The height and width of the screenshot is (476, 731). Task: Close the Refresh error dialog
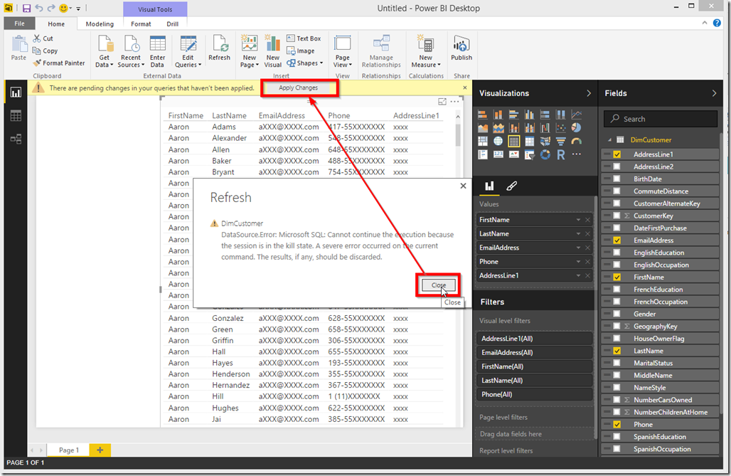(439, 285)
